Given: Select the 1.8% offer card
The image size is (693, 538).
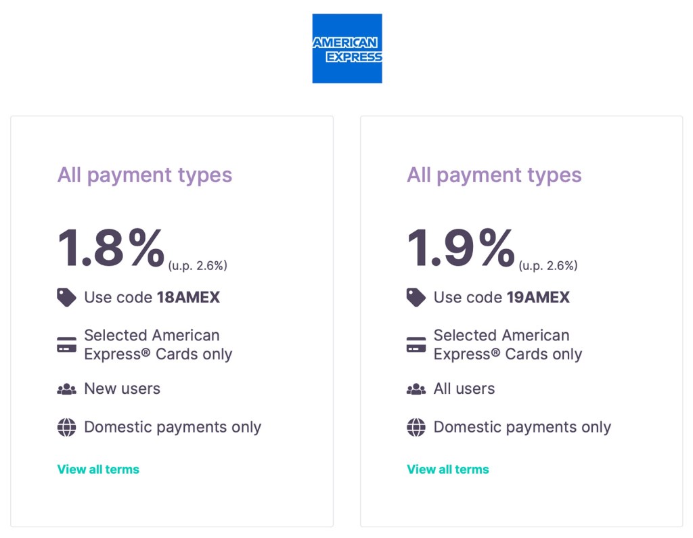Looking at the screenshot, I should 172,321.
